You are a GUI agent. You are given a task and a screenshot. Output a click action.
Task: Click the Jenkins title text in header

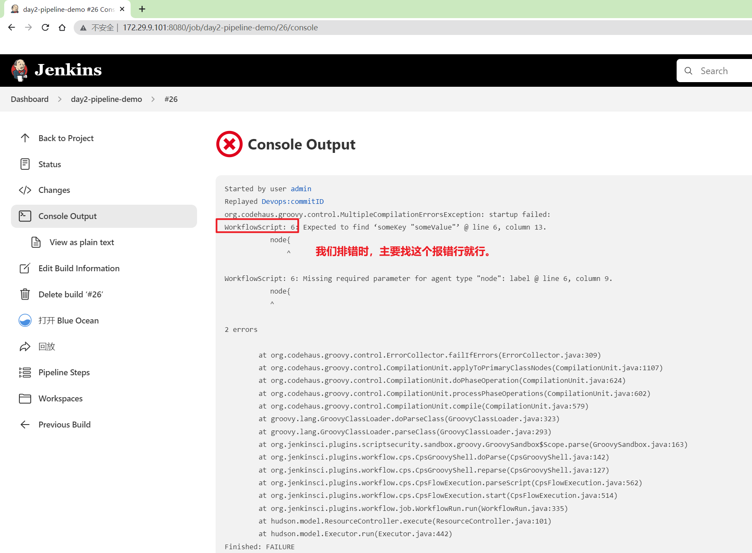pos(68,70)
